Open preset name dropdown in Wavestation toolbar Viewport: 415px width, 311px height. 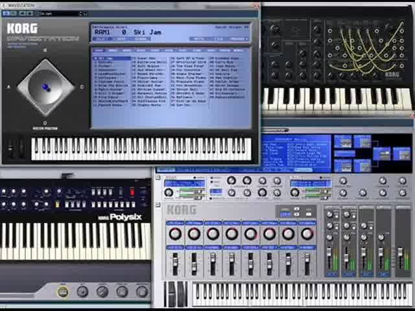59,14
